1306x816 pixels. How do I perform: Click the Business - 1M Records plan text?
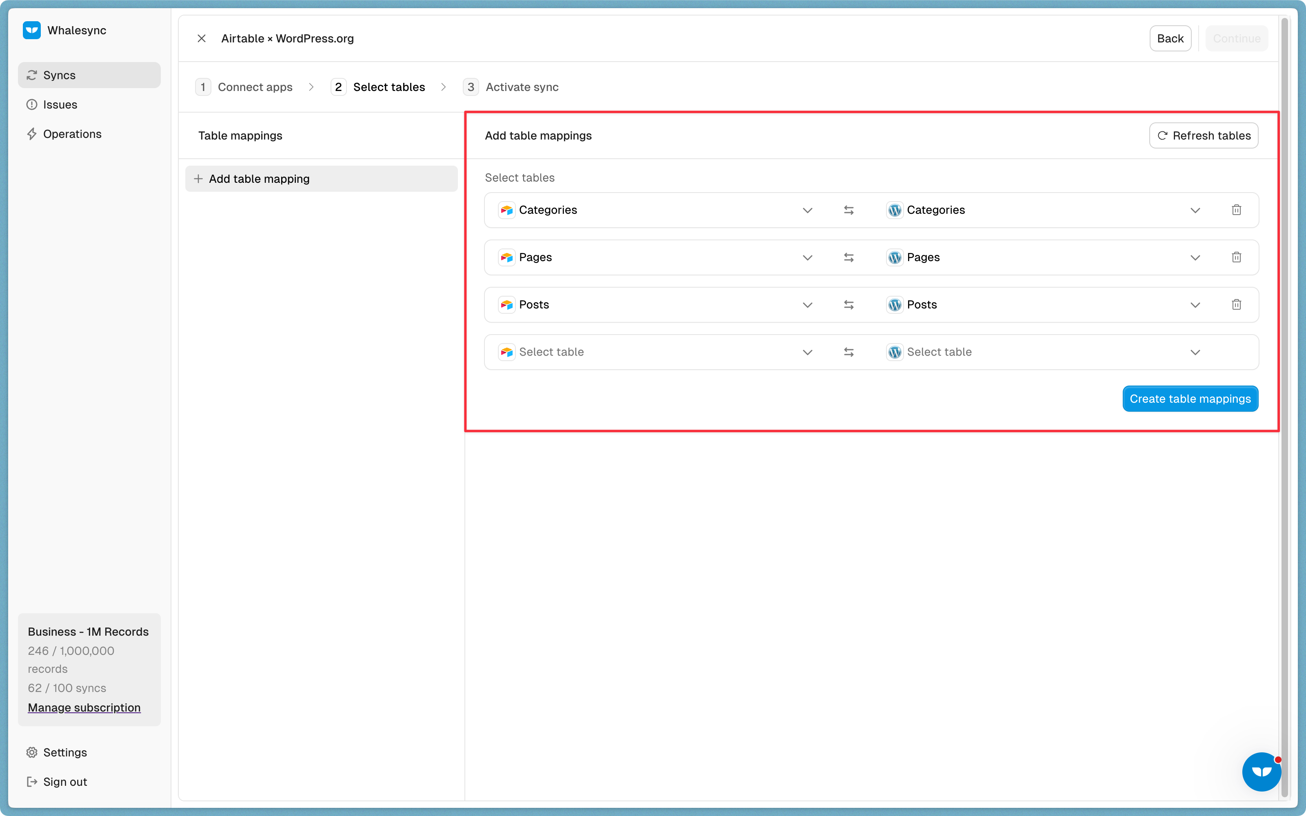tap(88, 632)
